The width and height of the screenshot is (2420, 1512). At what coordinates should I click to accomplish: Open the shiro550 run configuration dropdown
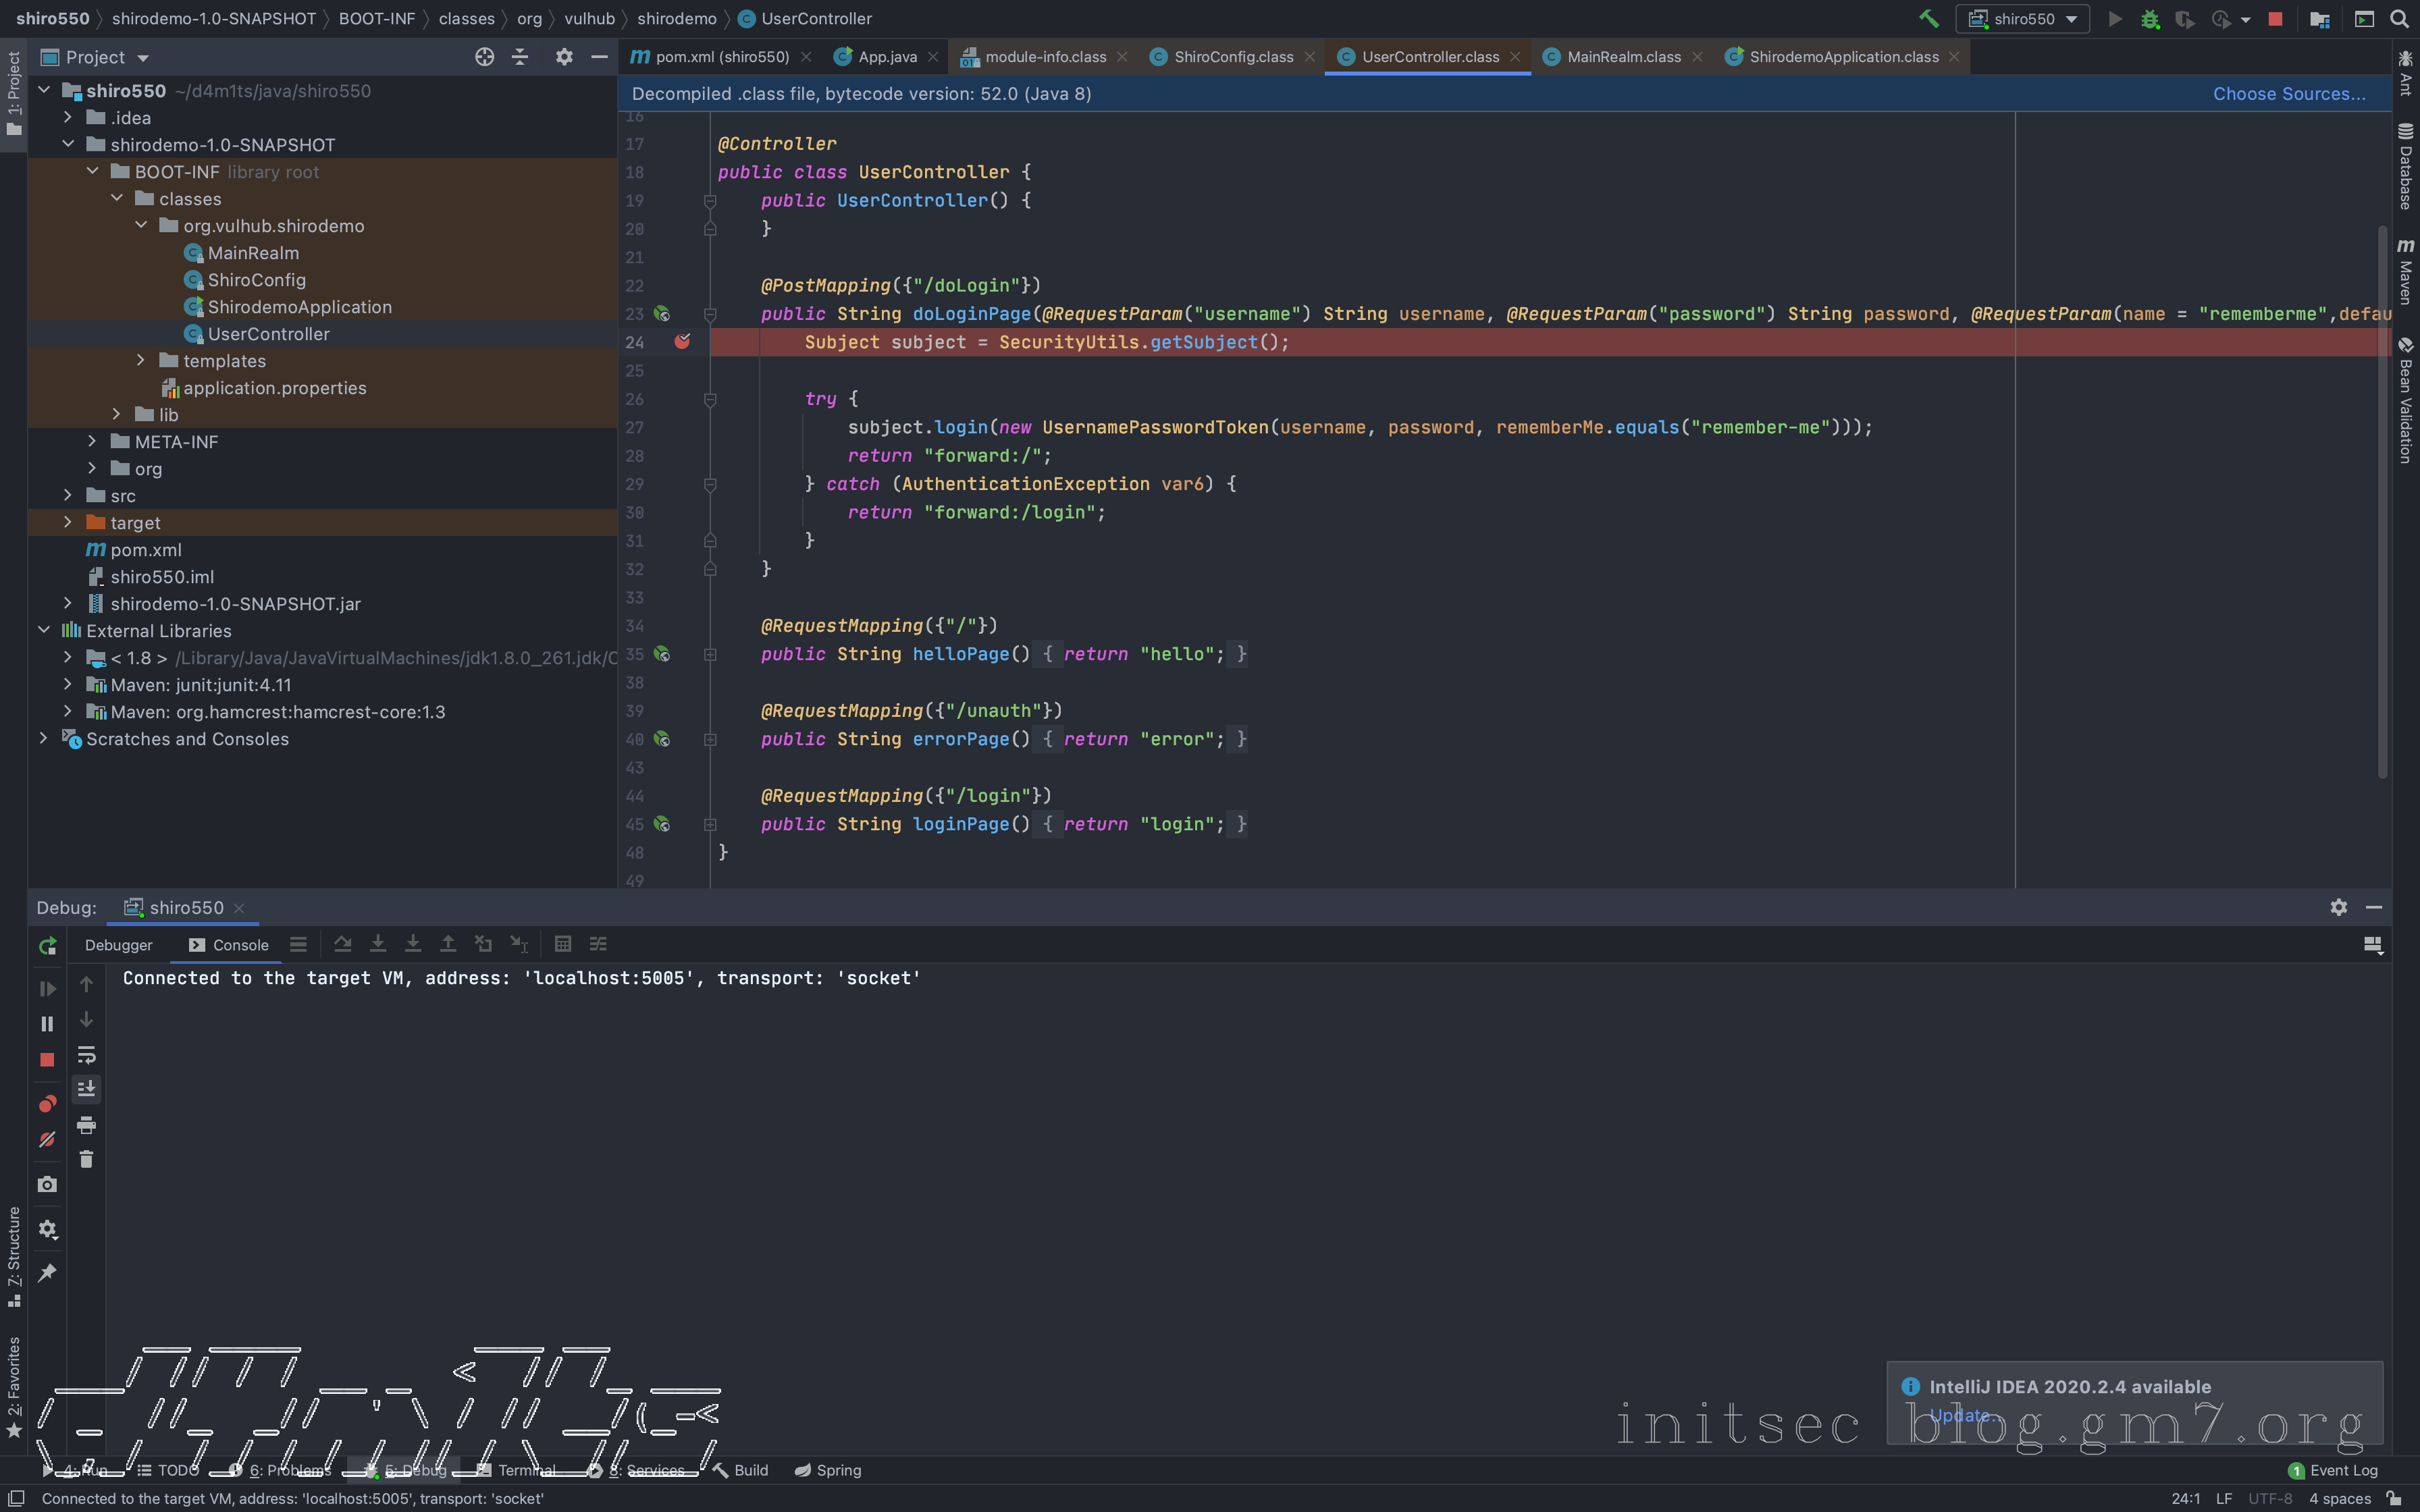pyautogui.click(x=2024, y=19)
